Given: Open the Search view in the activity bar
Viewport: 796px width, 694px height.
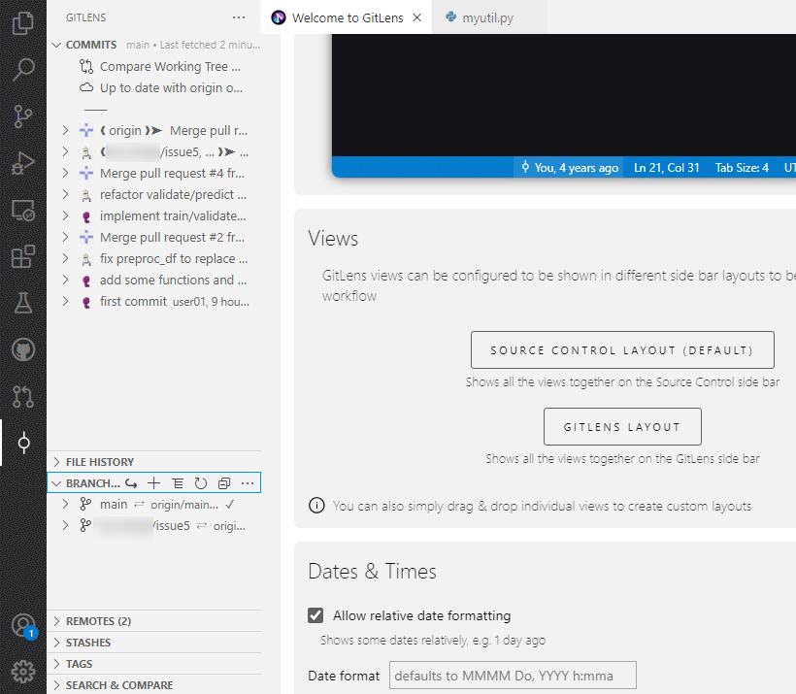Looking at the screenshot, I should pos(22,69).
